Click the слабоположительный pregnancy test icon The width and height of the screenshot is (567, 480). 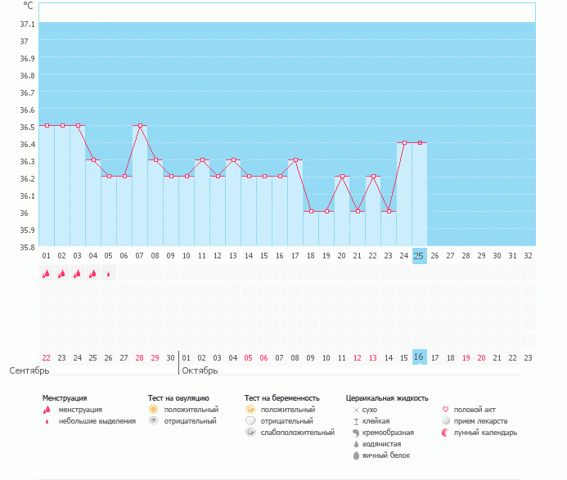[250, 432]
